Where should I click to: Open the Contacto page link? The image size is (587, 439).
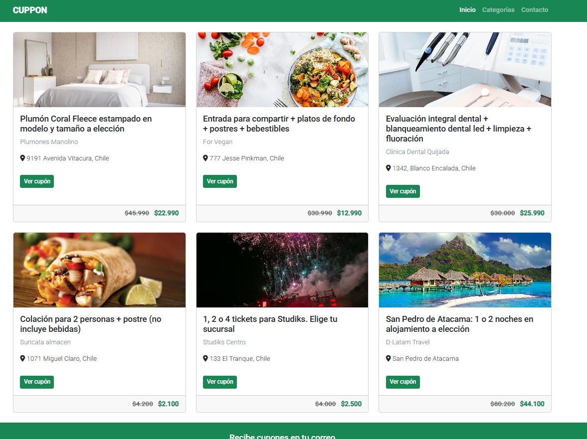535,10
